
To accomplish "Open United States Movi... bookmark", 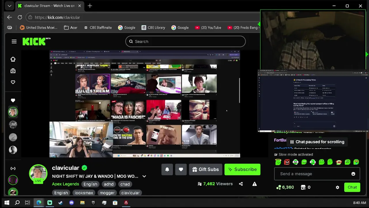I will point(39,27).
